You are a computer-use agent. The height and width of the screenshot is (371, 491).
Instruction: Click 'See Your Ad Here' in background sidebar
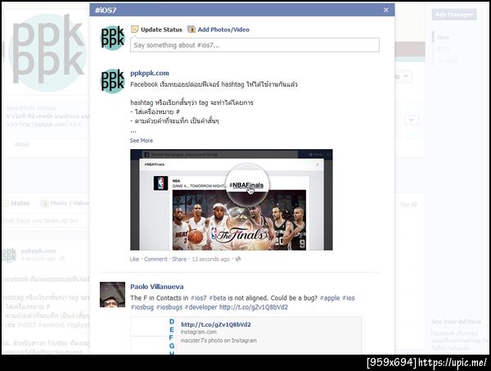tap(456, 322)
